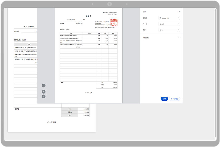
Task: Click the 納品書 title in the preview page
Action: pyautogui.click(x=88, y=16)
